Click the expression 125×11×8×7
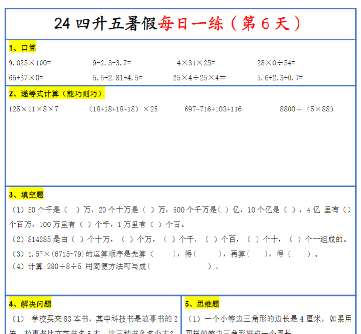 (x=33, y=109)
